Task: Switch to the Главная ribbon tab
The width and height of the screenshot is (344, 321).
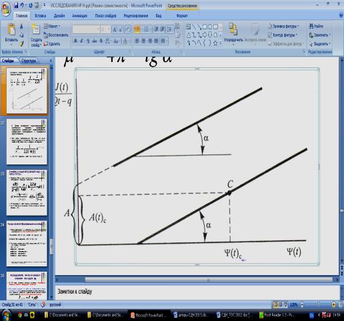Action: point(21,15)
